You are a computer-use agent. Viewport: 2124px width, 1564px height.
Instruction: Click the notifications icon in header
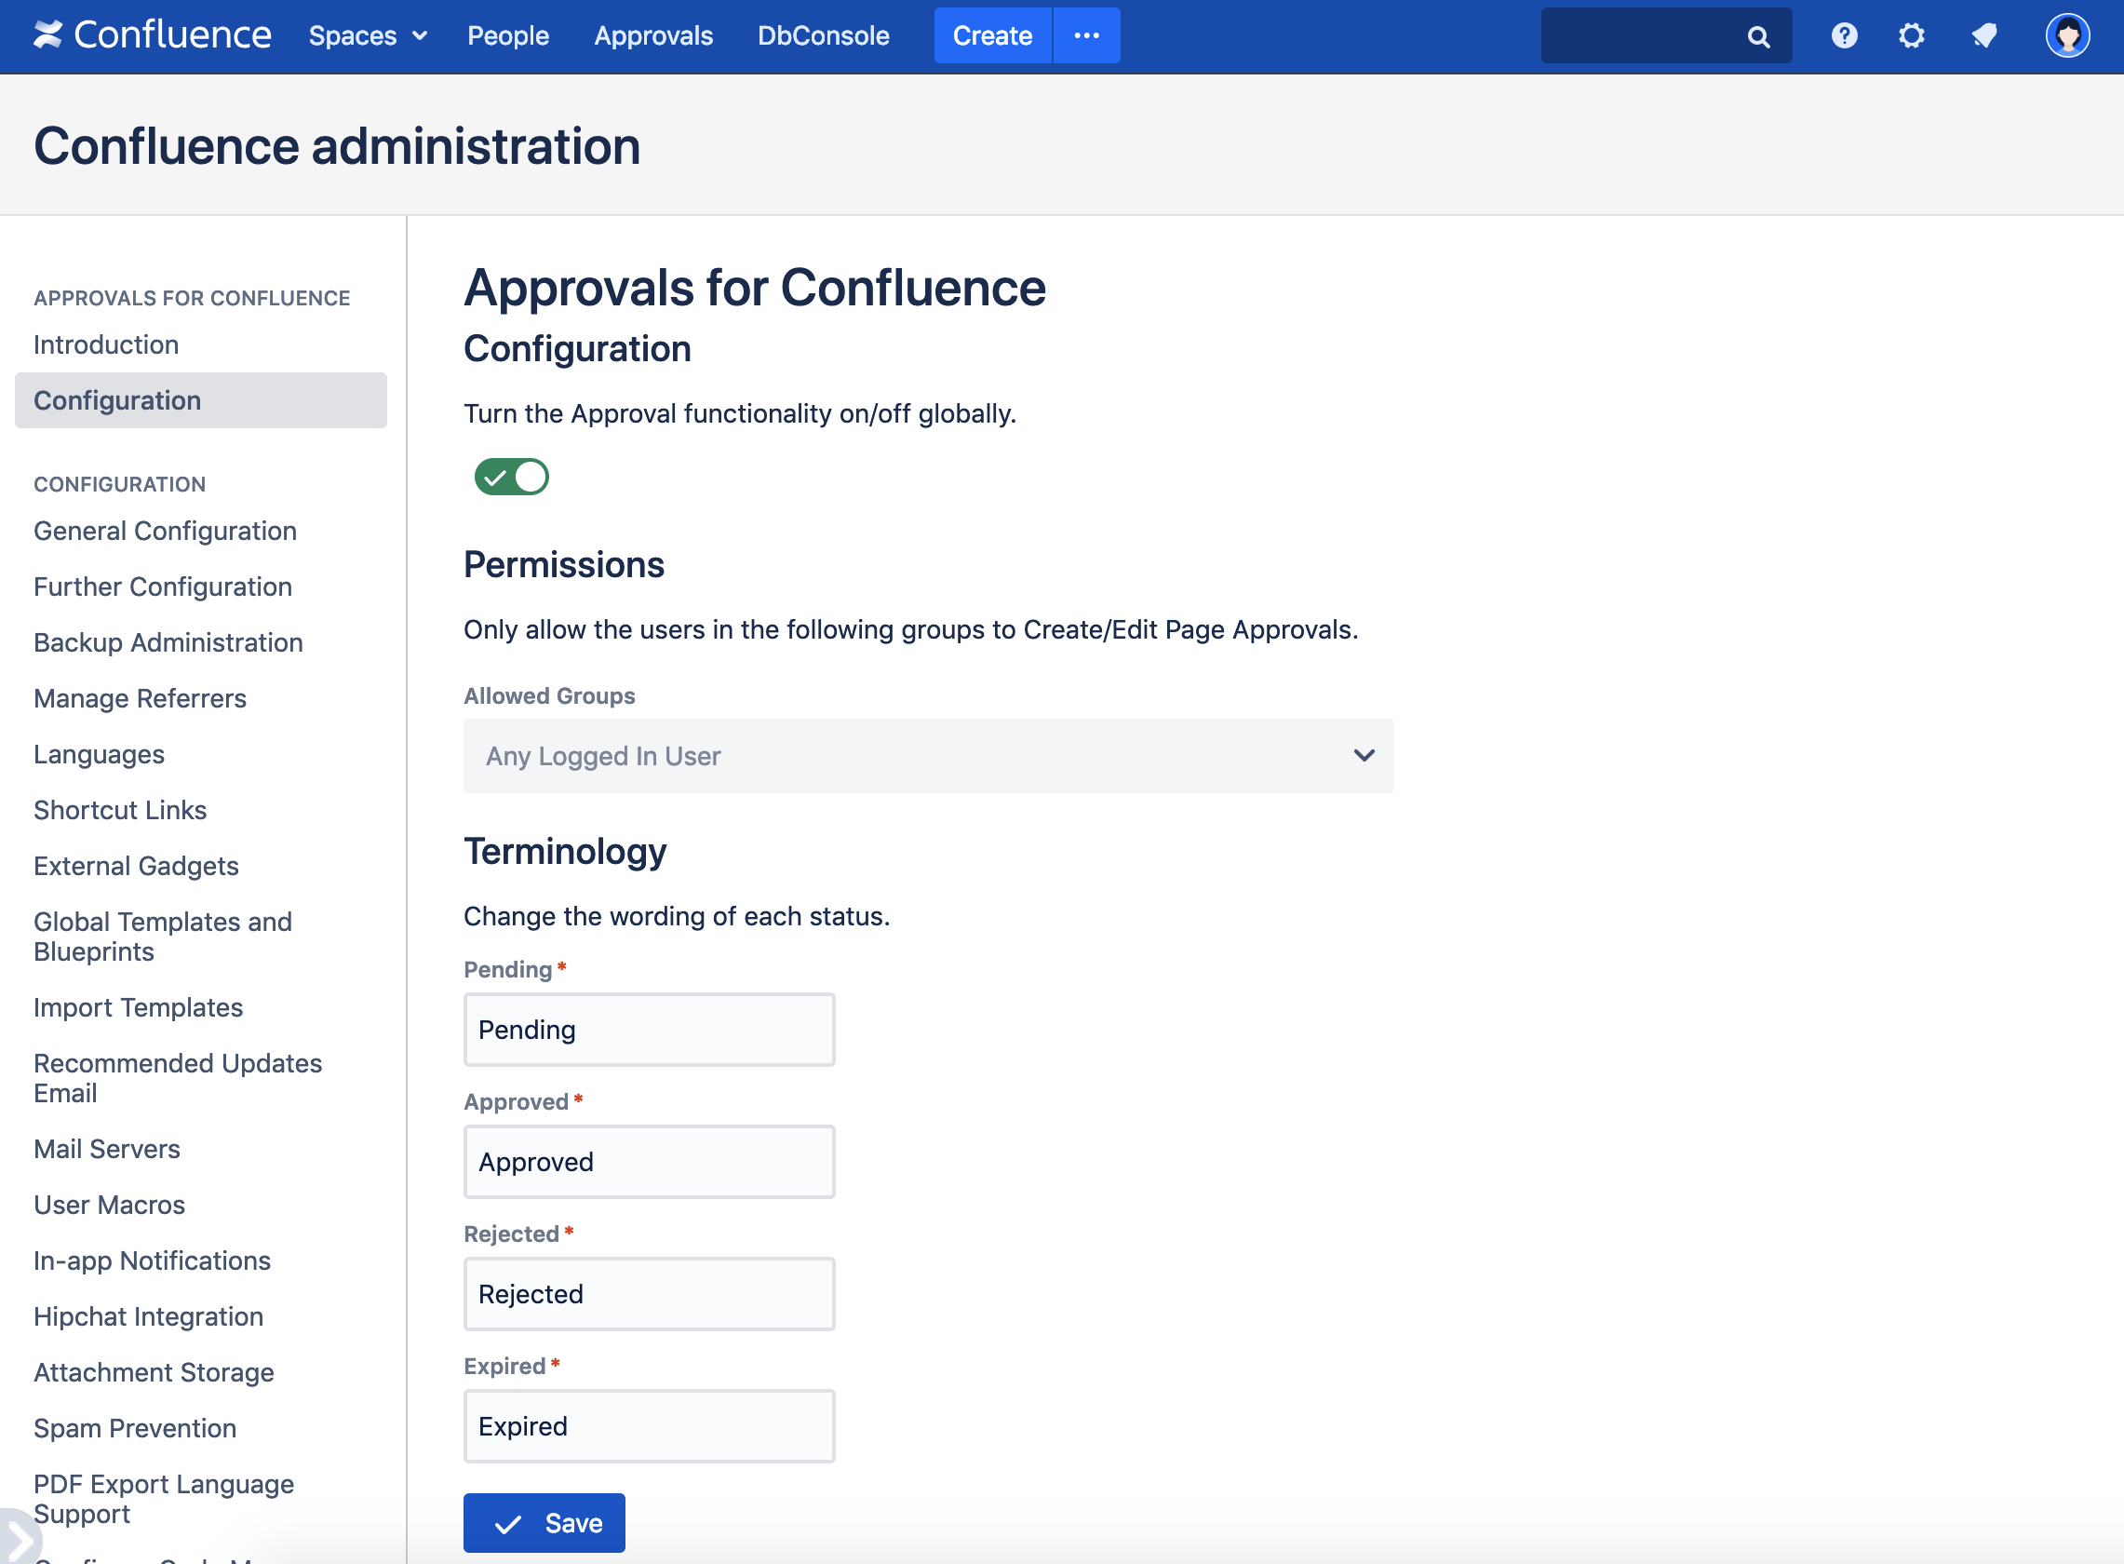click(1983, 36)
